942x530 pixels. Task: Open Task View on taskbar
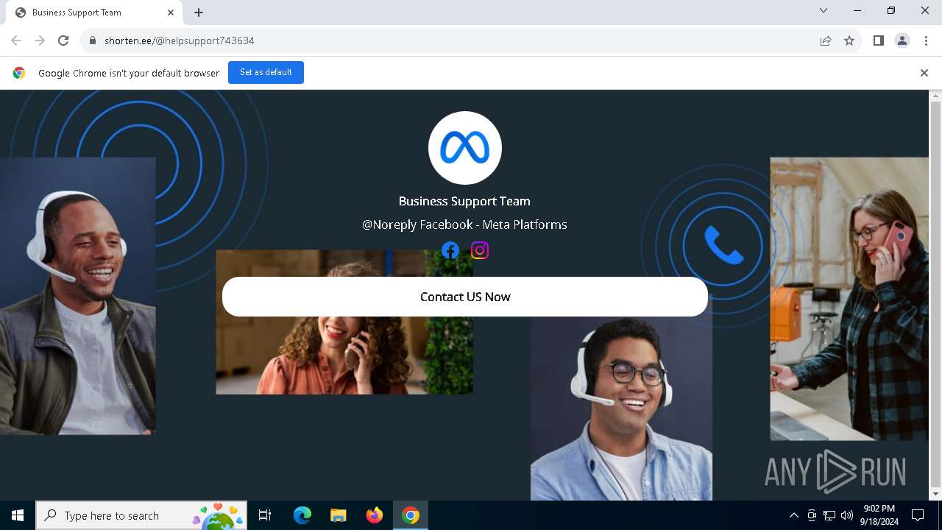[x=265, y=515]
